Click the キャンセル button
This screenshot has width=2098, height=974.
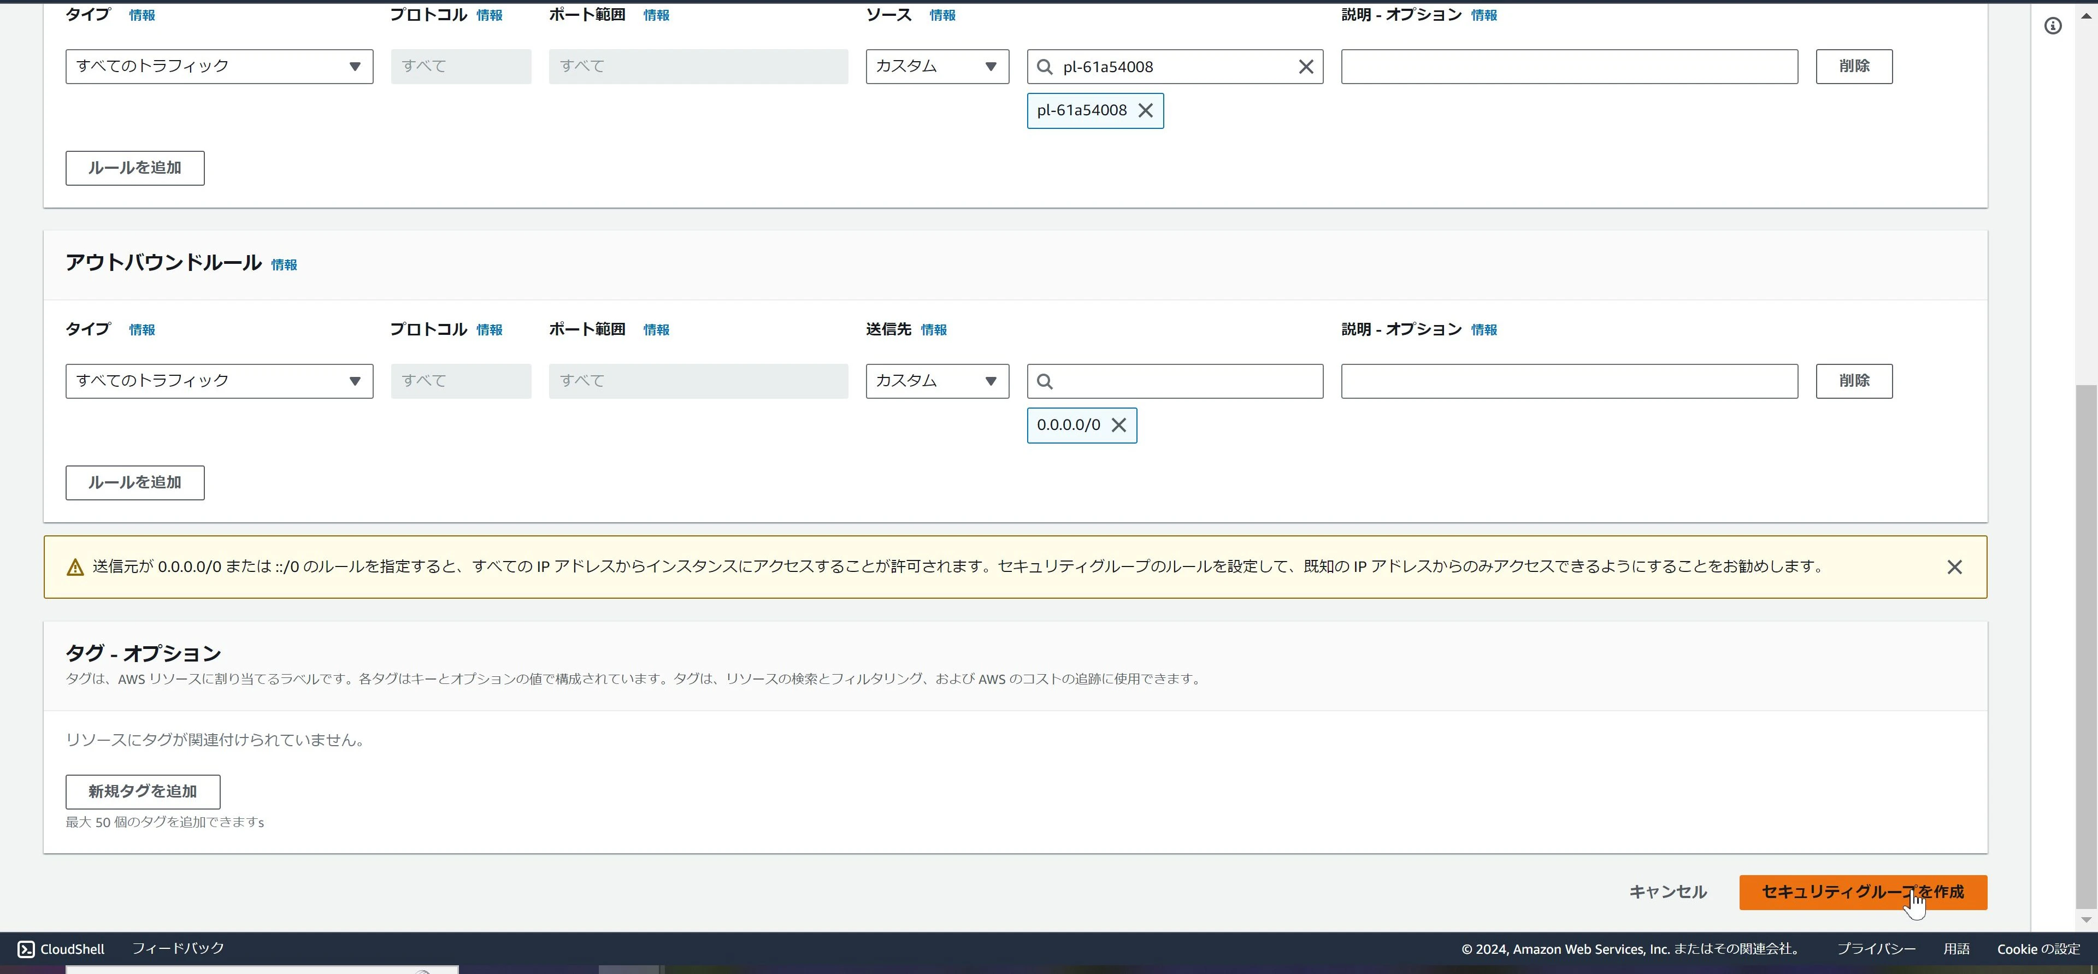tap(1667, 893)
